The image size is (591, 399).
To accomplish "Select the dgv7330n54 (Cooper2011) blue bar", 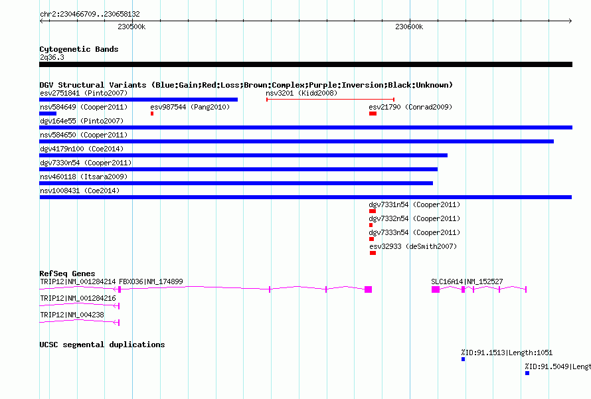I will tap(238, 169).
